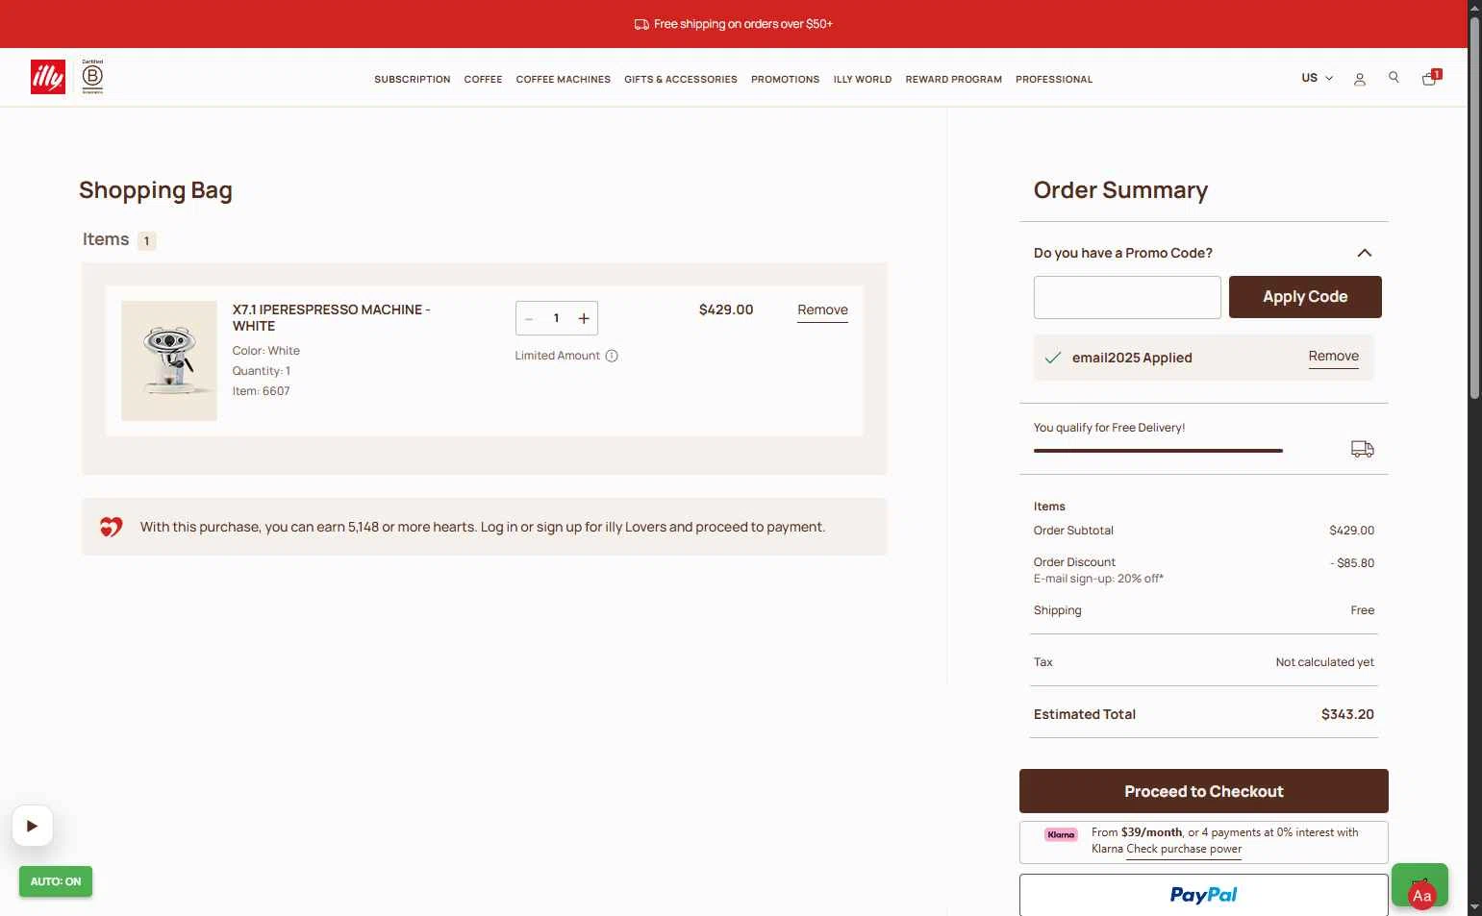
Task: Click the Apply Code button
Action: pos(1305,297)
